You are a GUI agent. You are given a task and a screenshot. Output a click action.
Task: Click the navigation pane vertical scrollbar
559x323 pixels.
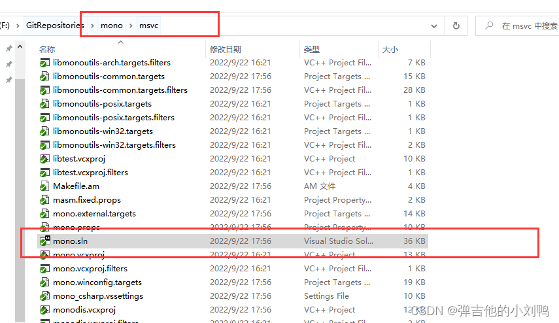coord(20,199)
